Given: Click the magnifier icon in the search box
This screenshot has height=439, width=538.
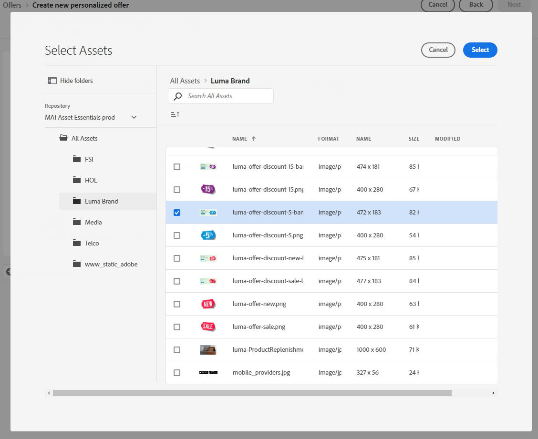Looking at the screenshot, I should (x=178, y=96).
